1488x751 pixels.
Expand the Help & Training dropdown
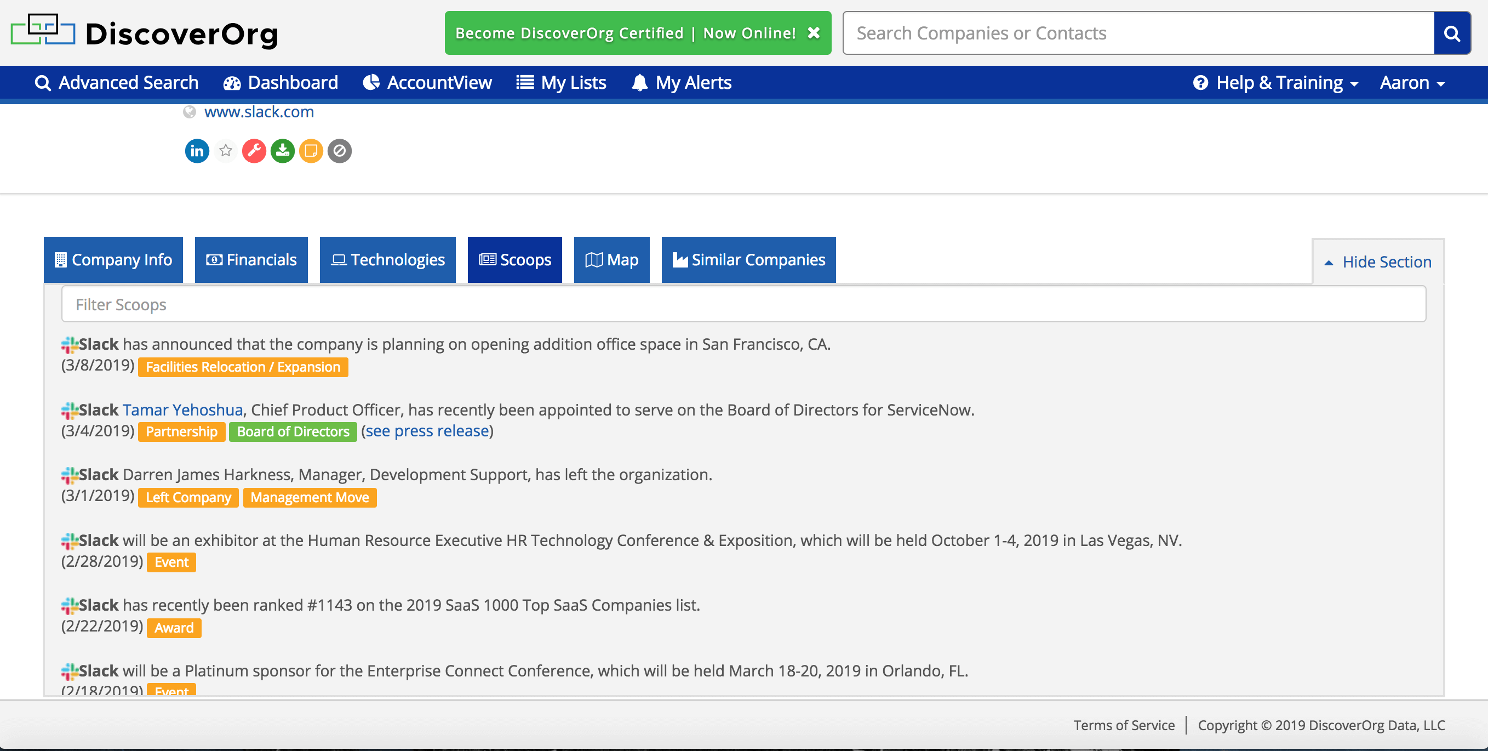point(1275,83)
